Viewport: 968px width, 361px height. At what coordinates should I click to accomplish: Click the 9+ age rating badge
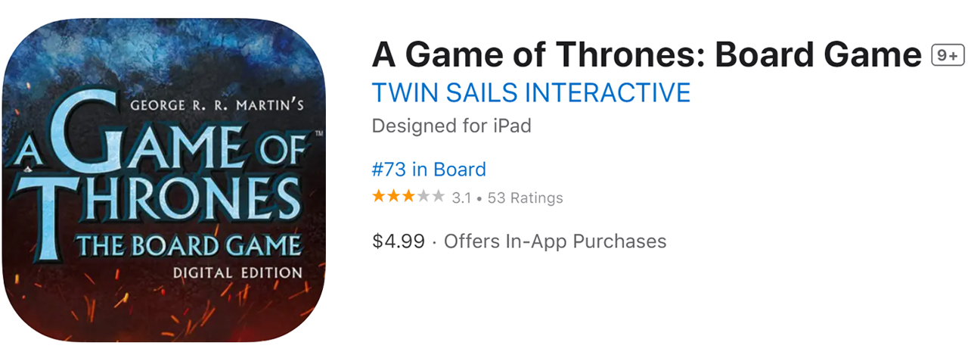pyautogui.click(x=946, y=55)
